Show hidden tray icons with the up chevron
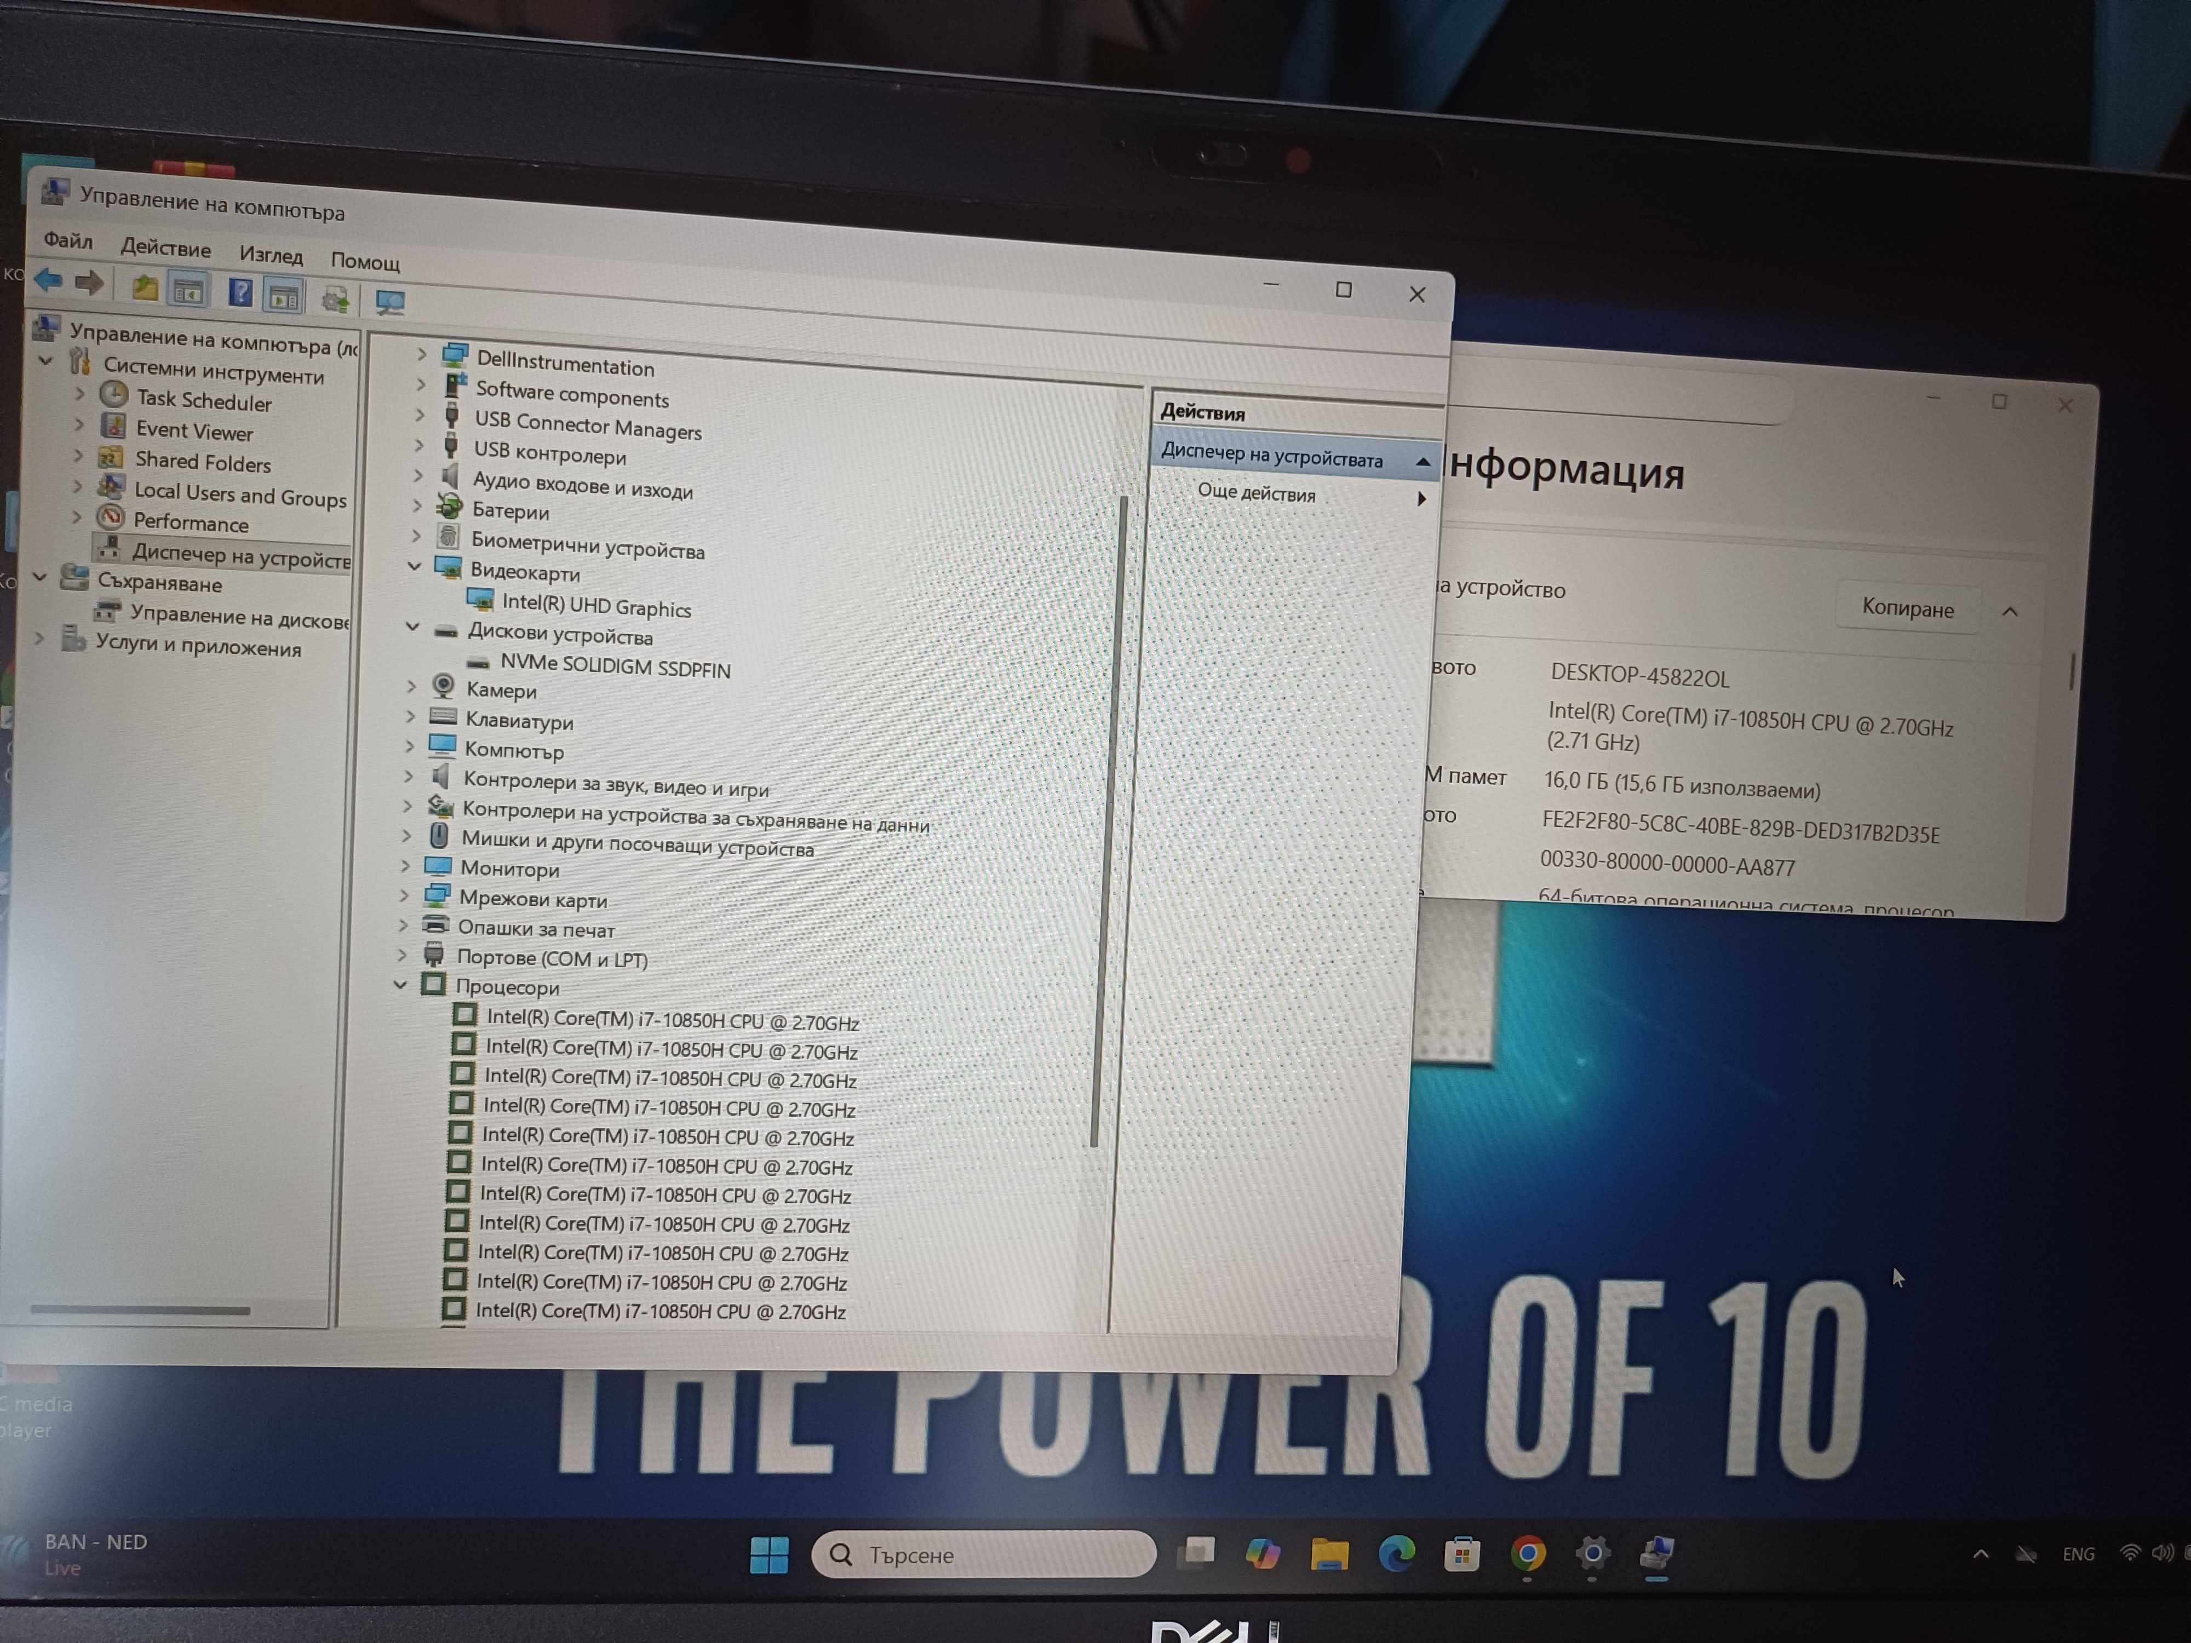The image size is (2191, 1643). click(x=1980, y=1554)
